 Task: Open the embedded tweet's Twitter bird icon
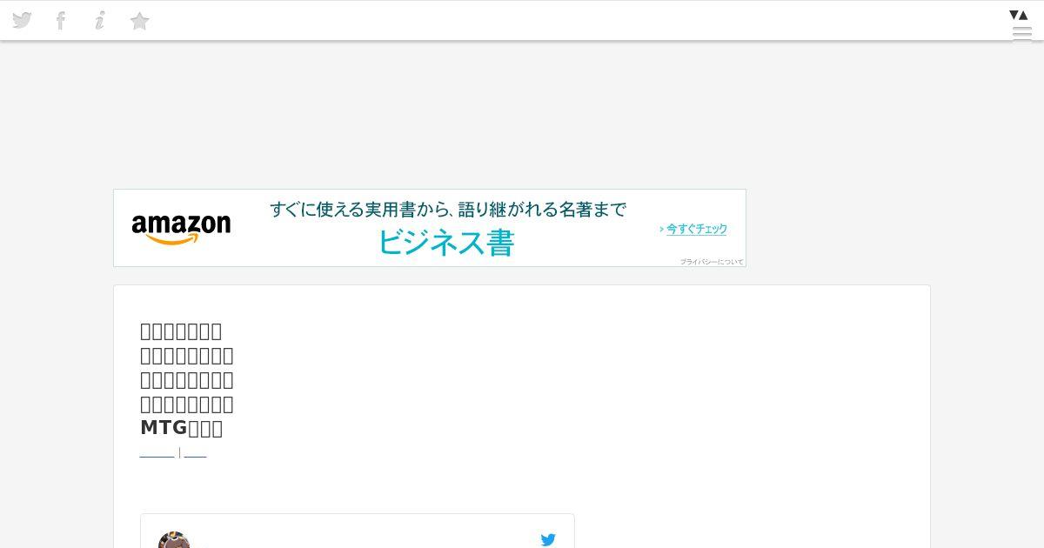(548, 540)
